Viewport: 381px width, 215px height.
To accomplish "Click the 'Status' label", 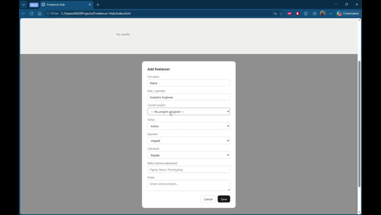I will 151,120.
